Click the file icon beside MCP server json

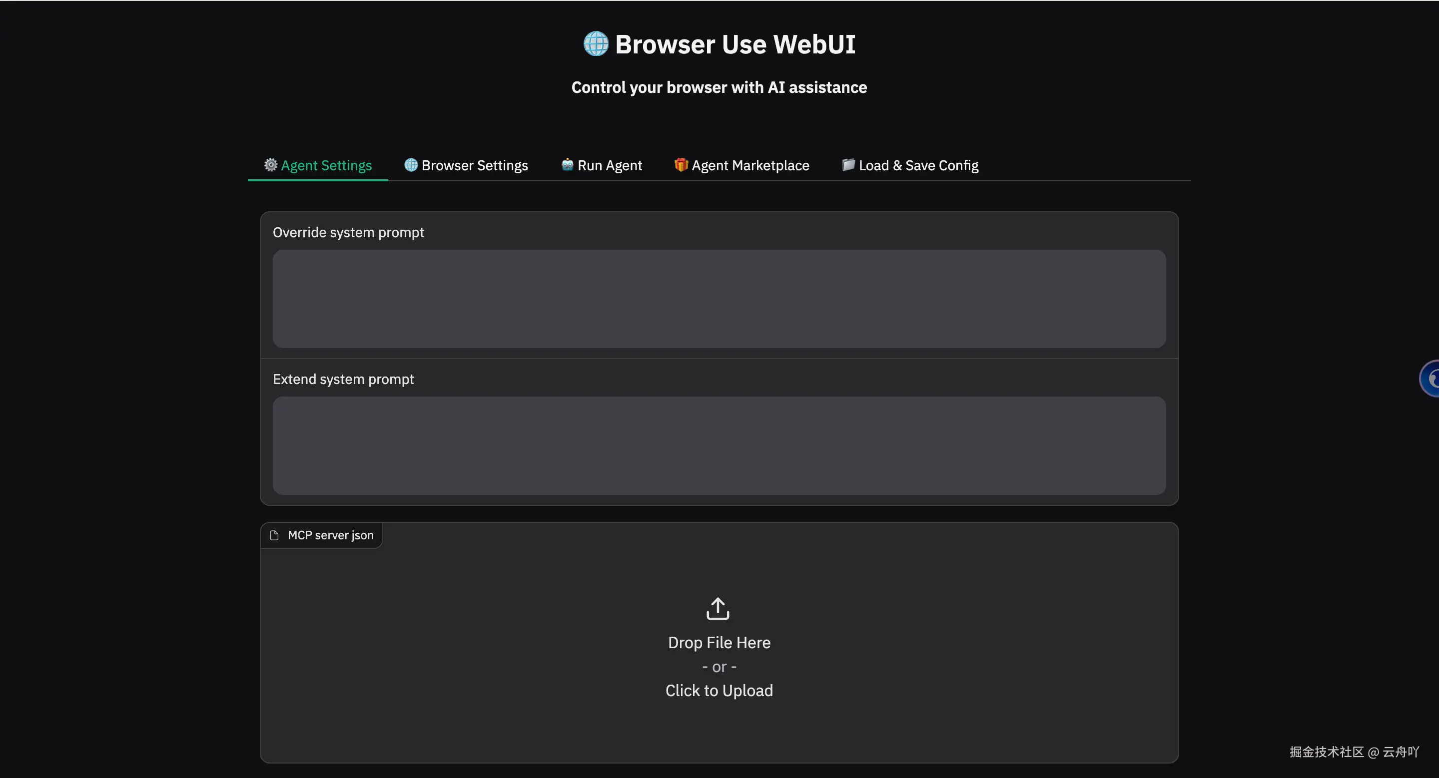tap(274, 535)
